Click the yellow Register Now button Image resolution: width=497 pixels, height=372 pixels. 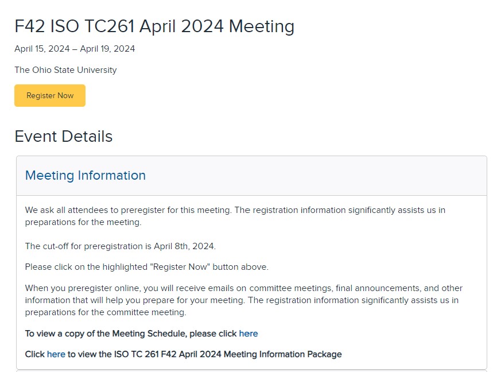pyautogui.click(x=50, y=95)
